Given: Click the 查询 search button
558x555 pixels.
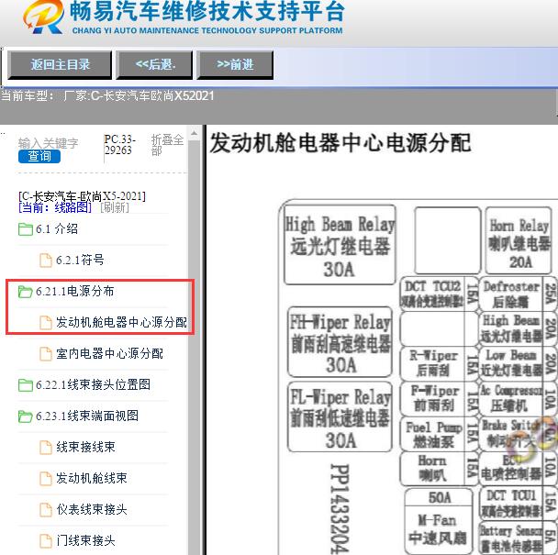Looking at the screenshot, I should click(x=39, y=156).
